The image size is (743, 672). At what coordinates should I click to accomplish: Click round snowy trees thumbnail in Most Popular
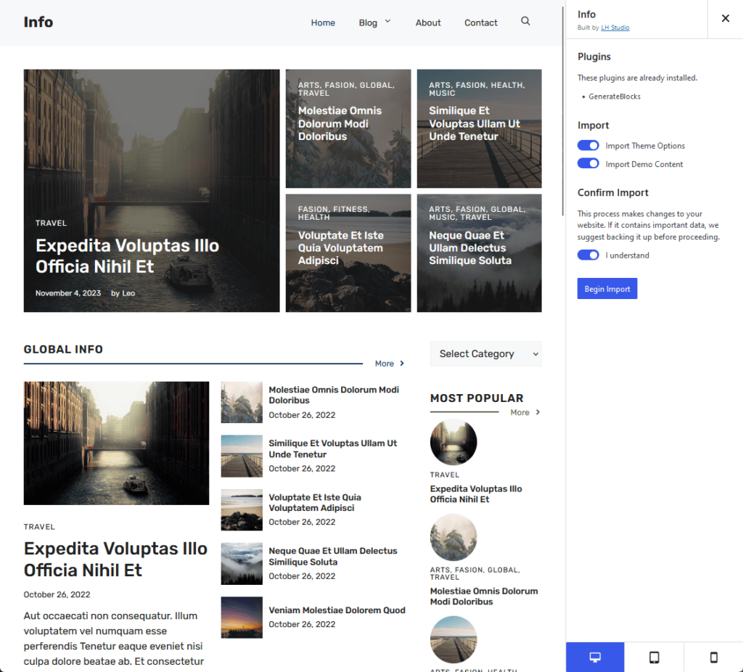[x=453, y=538]
